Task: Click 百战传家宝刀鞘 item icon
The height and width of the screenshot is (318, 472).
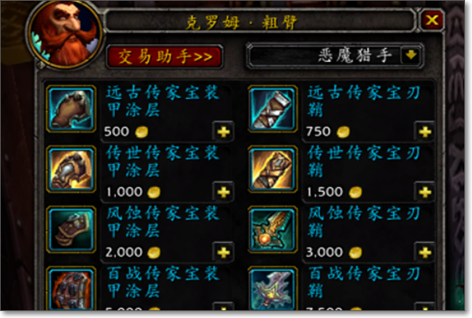Action: click(273, 289)
